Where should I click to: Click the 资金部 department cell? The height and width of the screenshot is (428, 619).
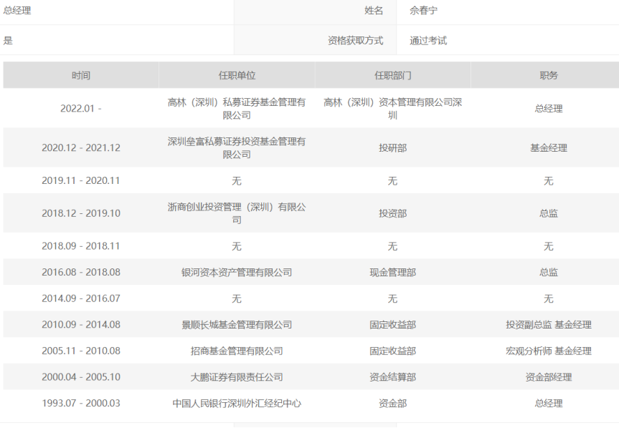coord(393,403)
